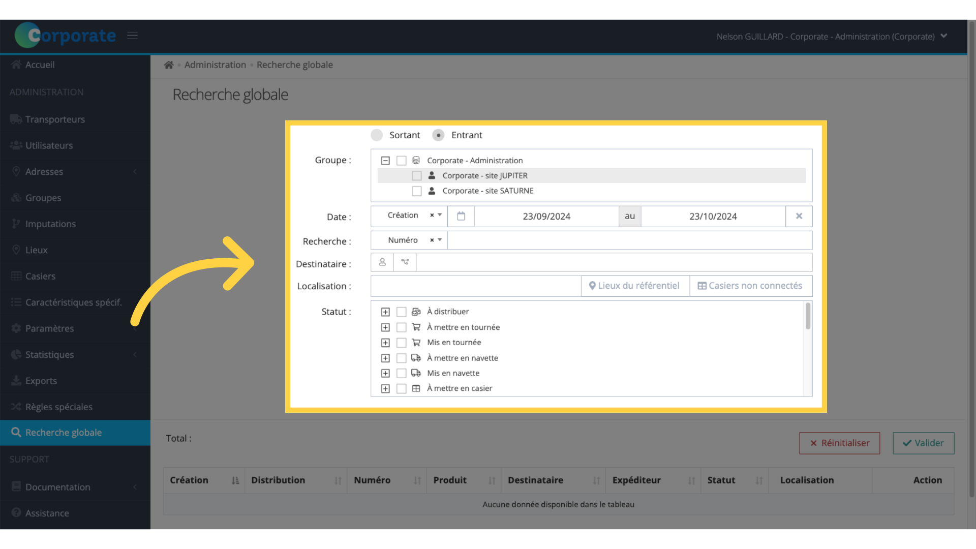Expand the Mis en tournée node
This screenshot has width=976, height=549.
(x=385, y=343)
